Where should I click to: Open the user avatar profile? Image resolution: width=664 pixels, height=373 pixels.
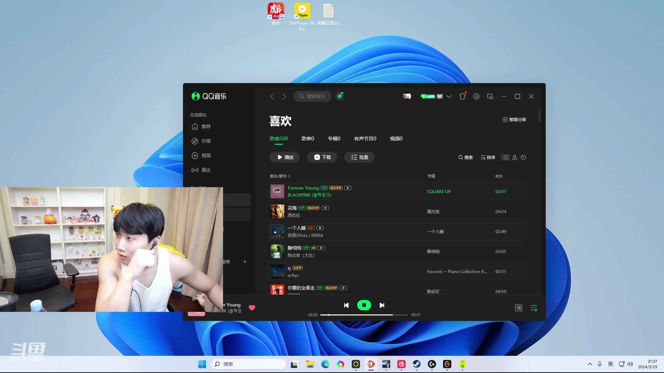point(407,96)
